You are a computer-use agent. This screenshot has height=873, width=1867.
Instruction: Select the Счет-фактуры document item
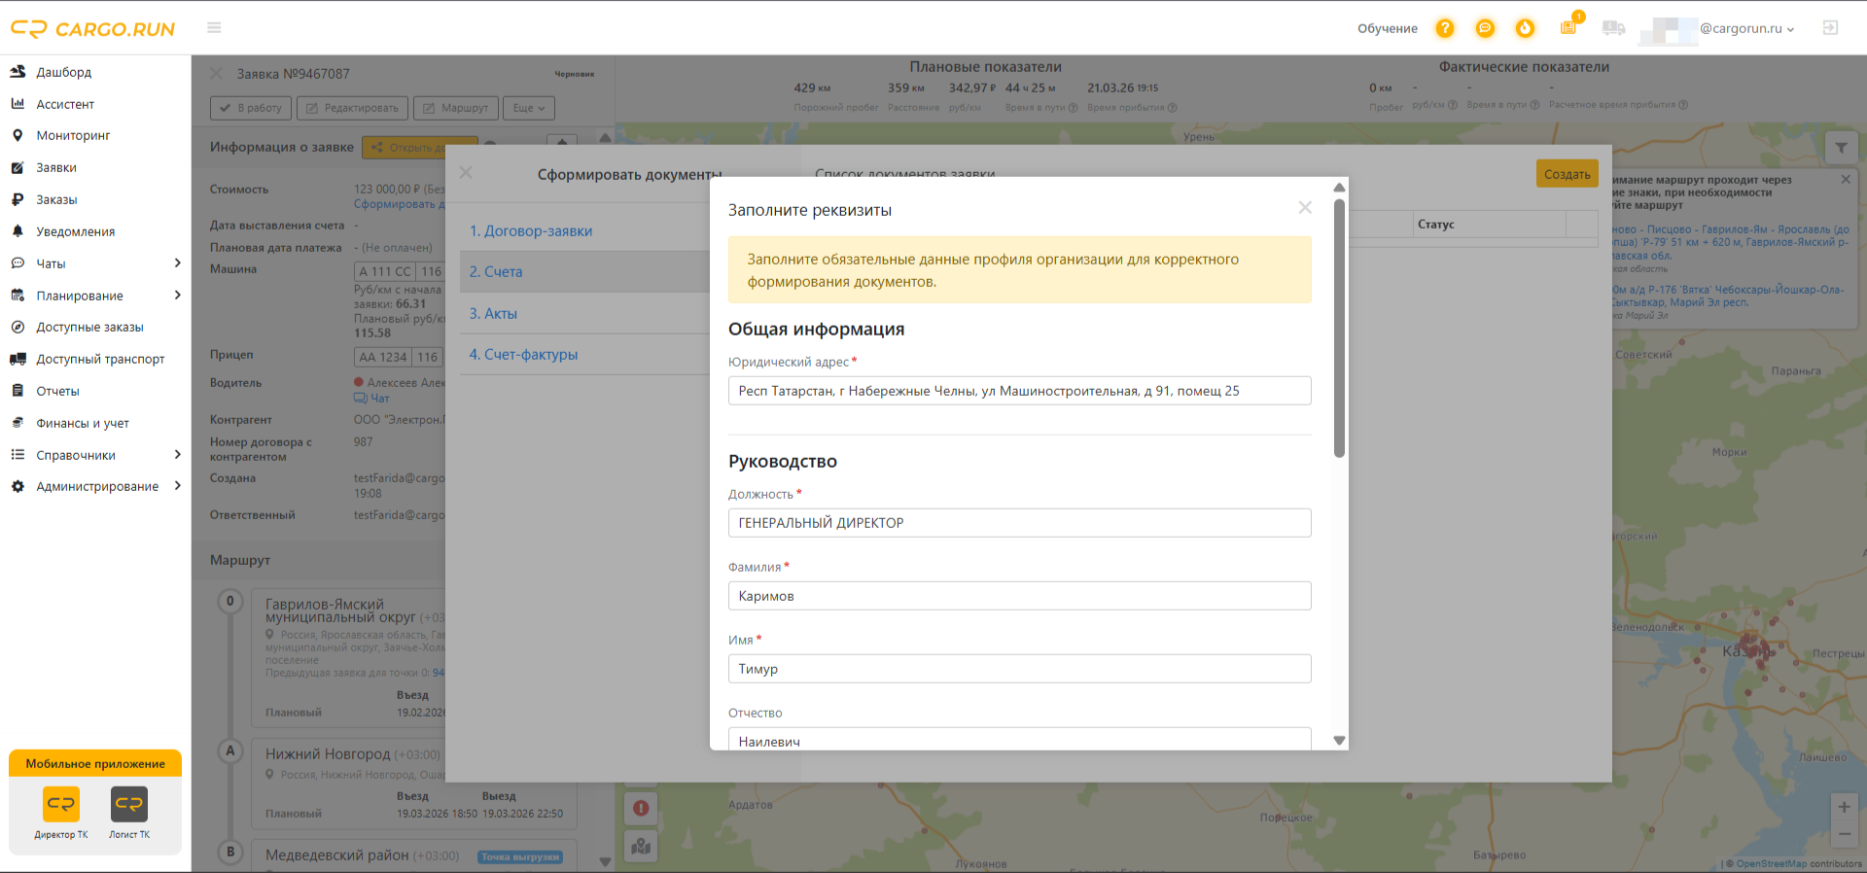coord(524,355)
